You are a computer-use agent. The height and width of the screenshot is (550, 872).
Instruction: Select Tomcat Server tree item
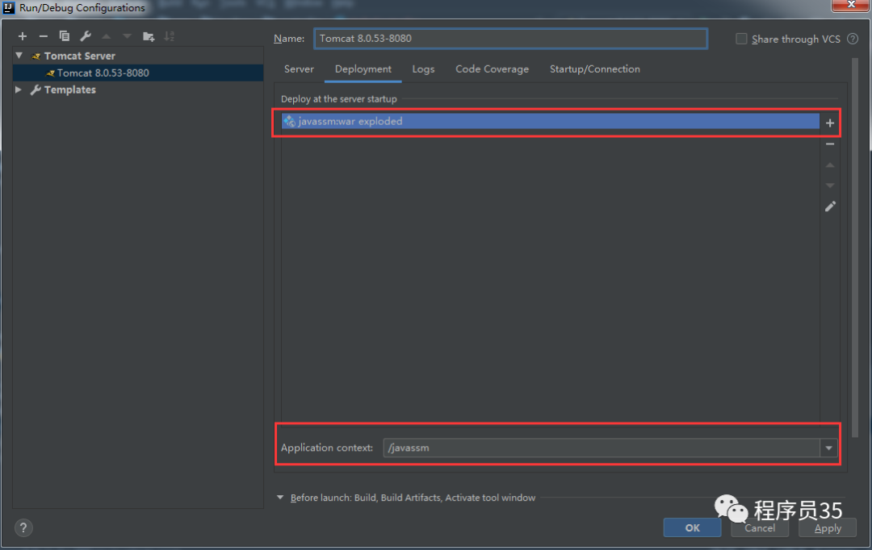79,56
